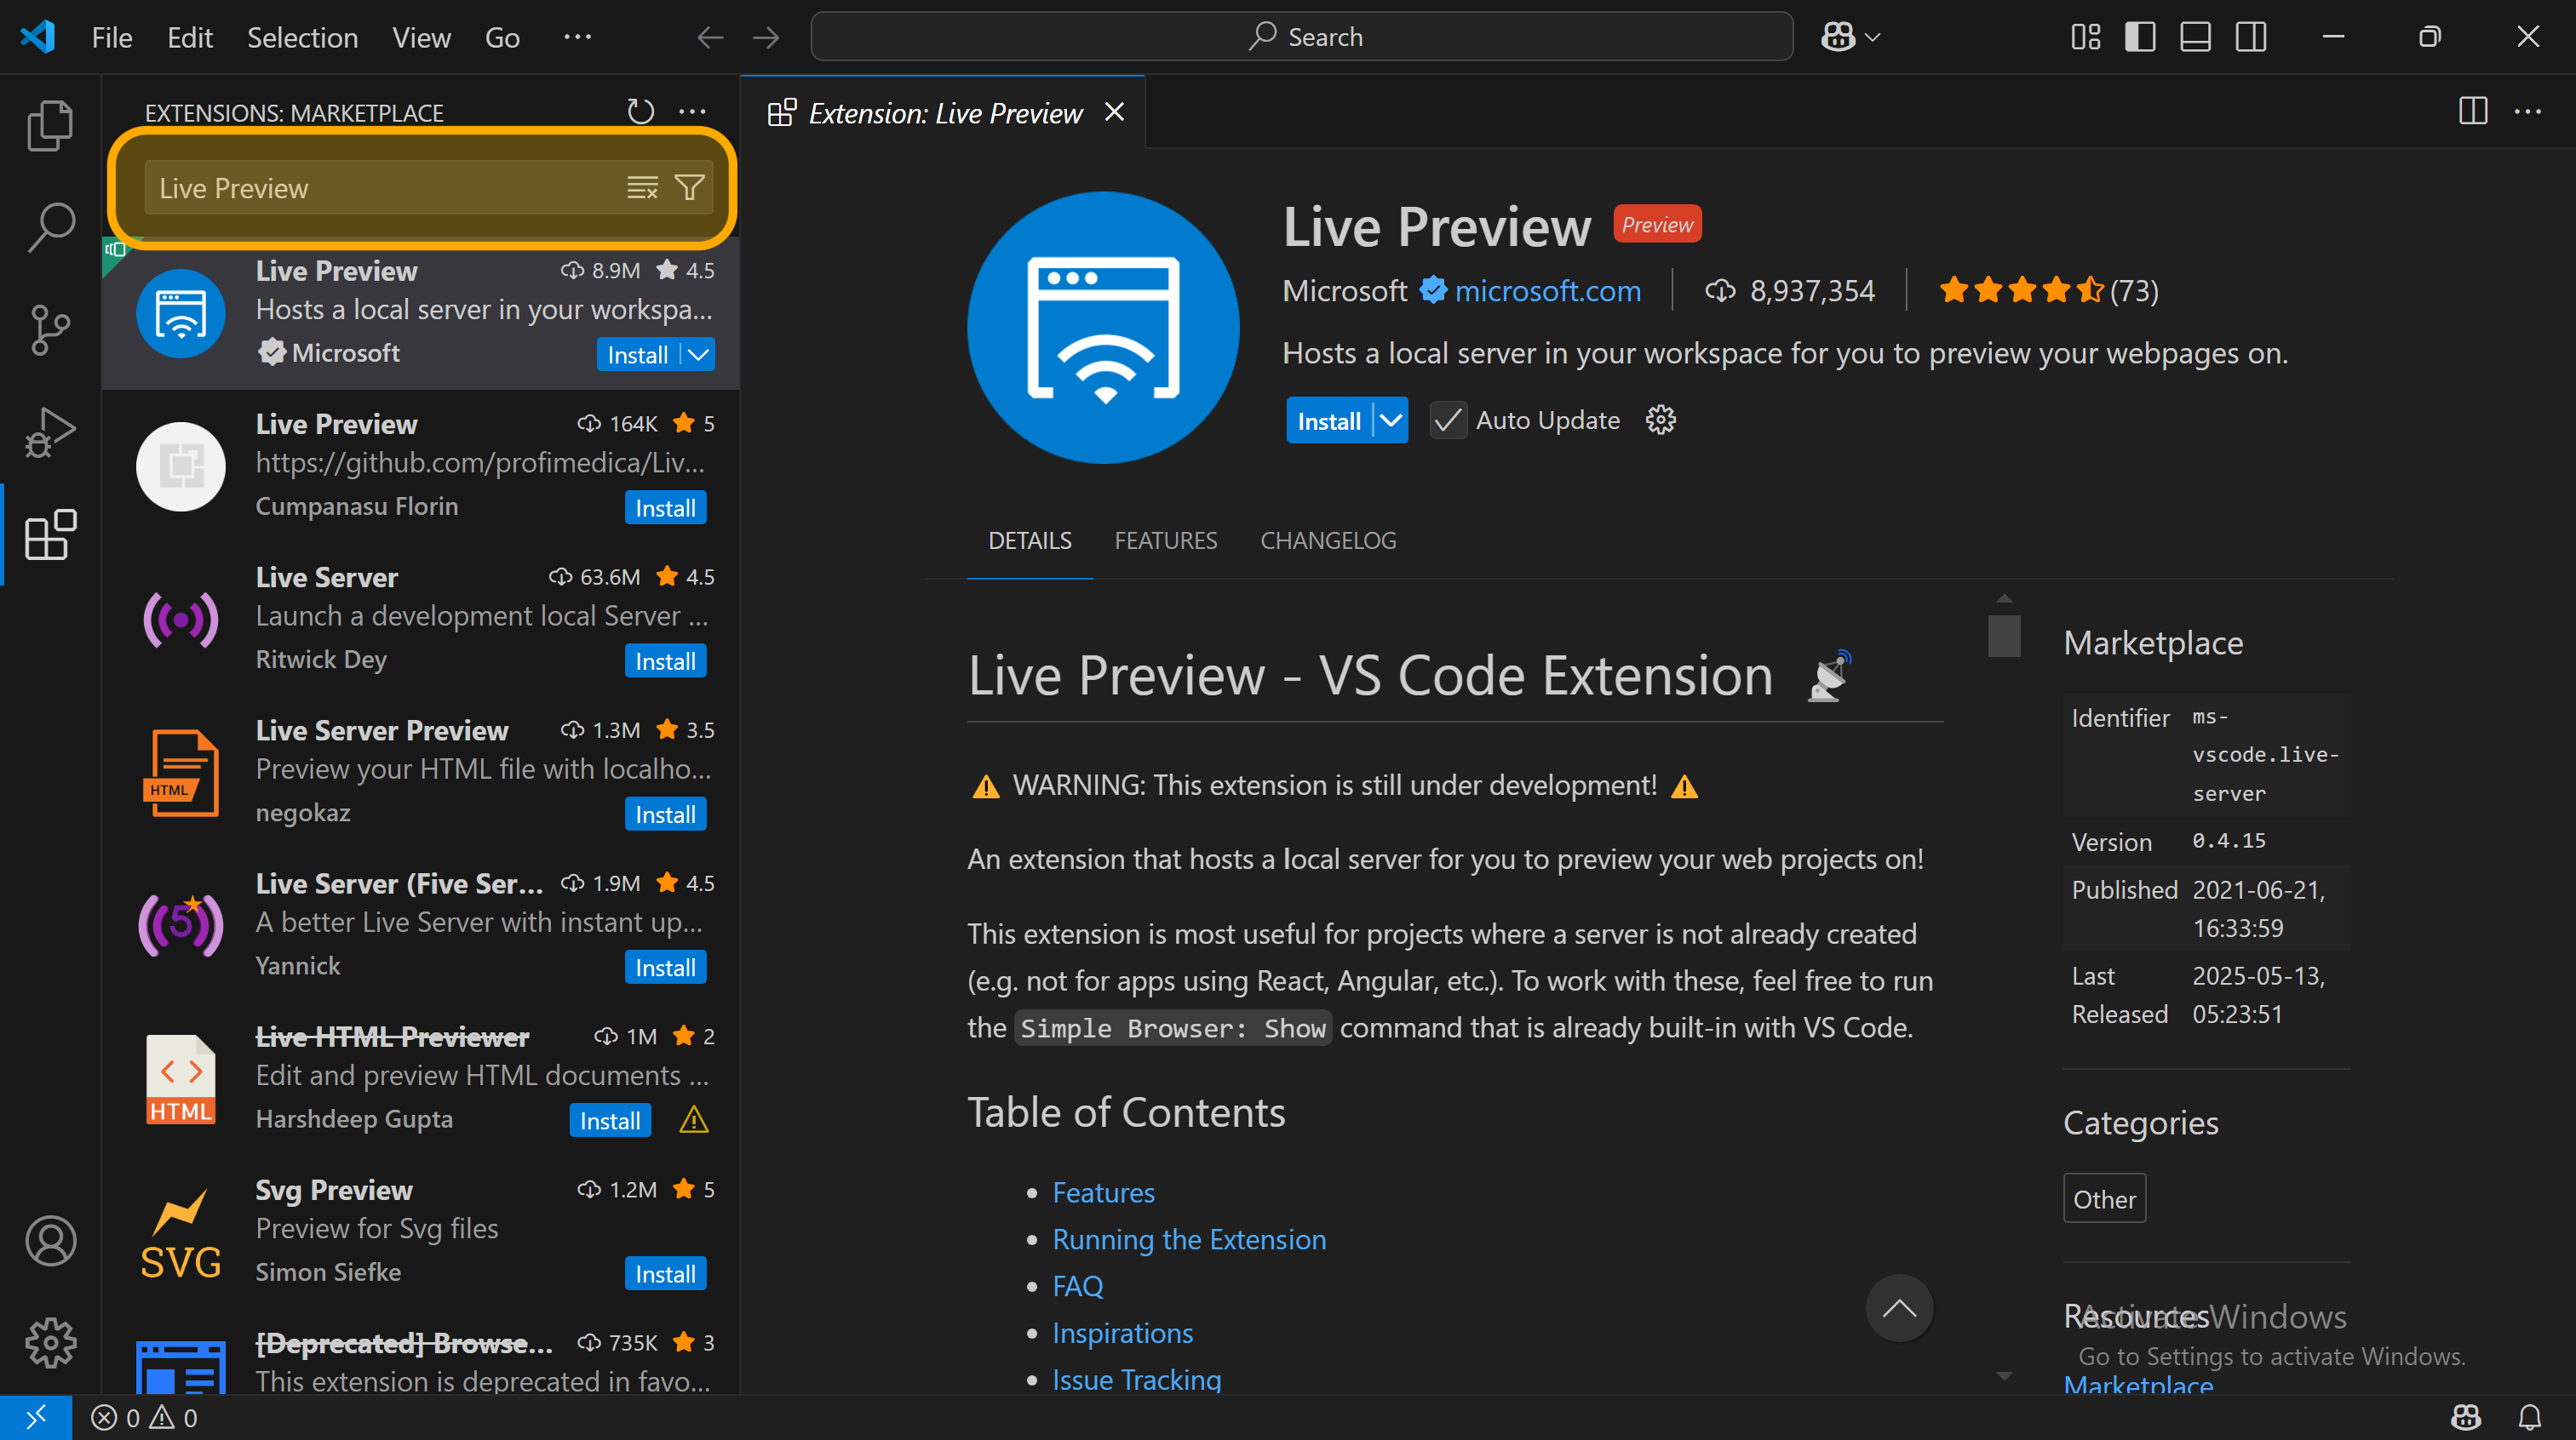Install Live Server (Five Server) by Yannick
This screenshot has height=1440, width=2576.
coord(665,966)
